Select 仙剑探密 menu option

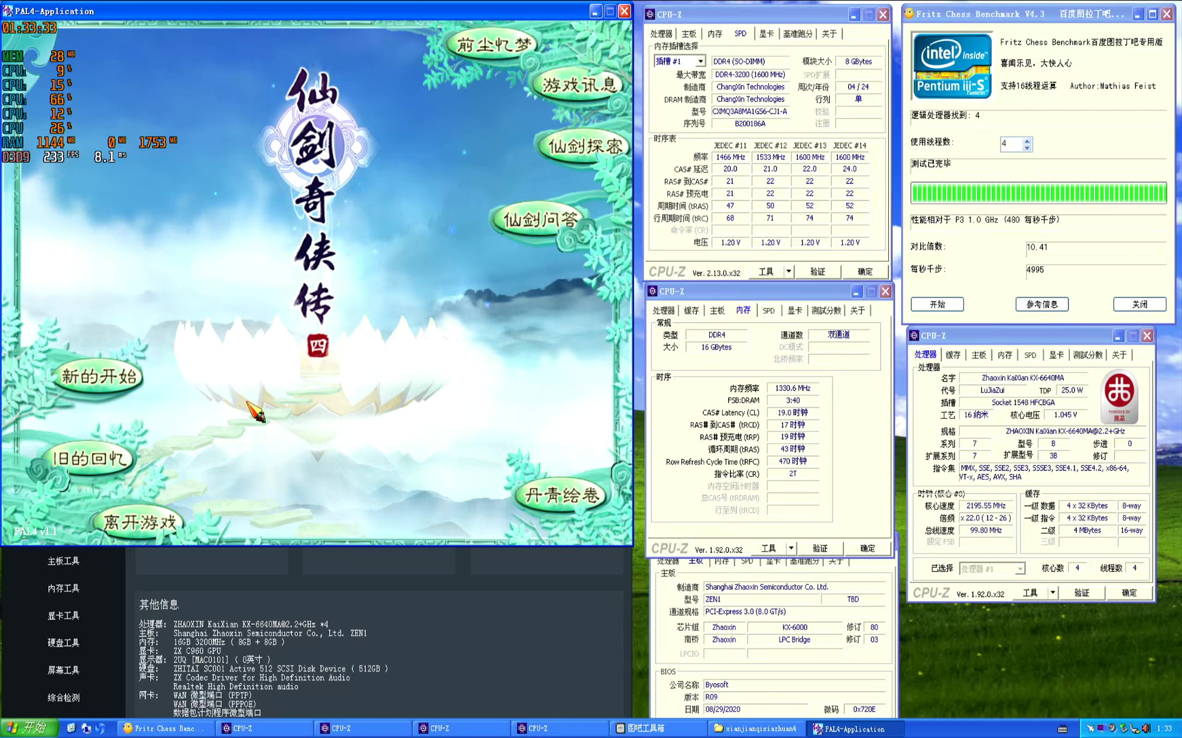585,146
